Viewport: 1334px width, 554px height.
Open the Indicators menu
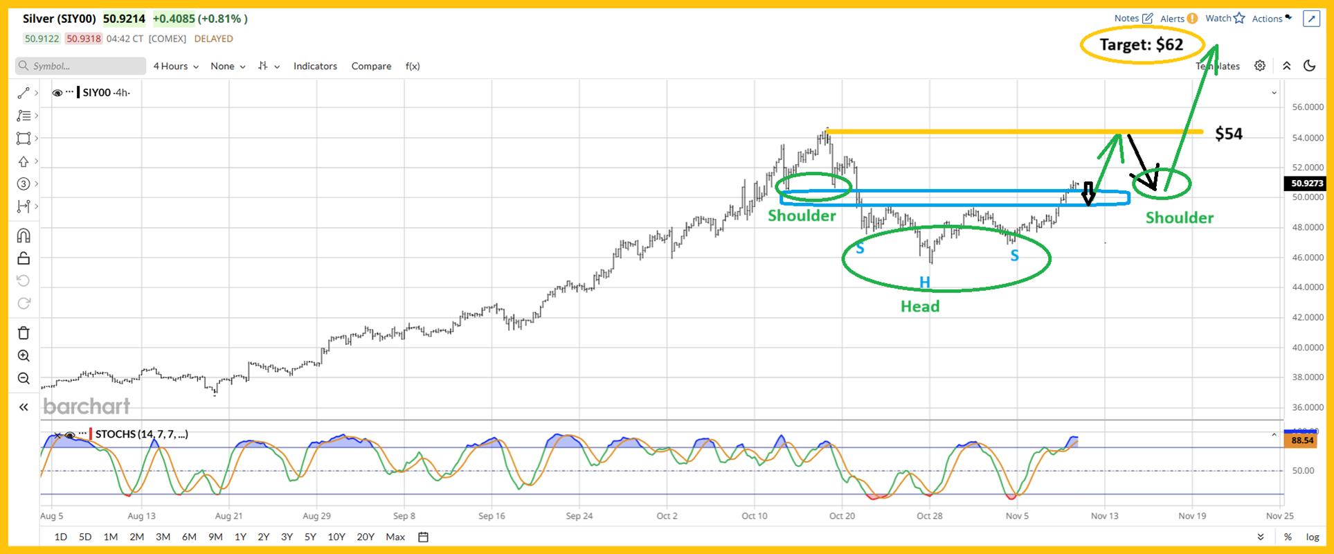pos(315,66)
